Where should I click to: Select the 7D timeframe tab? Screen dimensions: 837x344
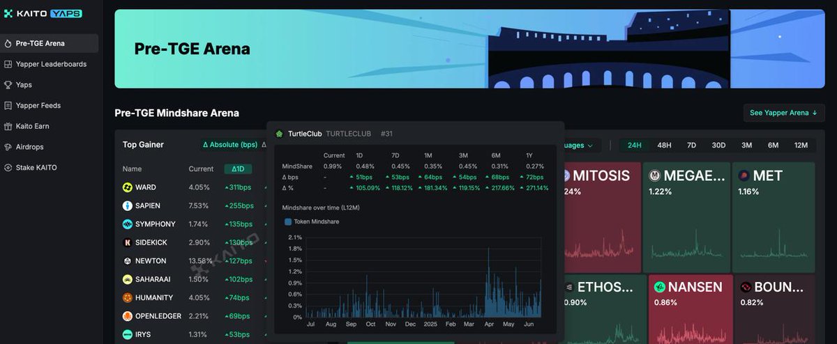[x=691, y=145]
